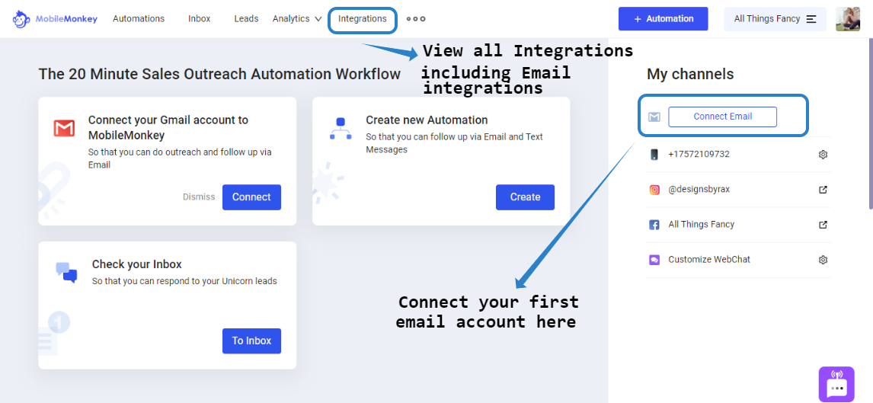Click the email channel icon
Image resolution: width=873 pixels, height=403 pixels.
[654, 117]
